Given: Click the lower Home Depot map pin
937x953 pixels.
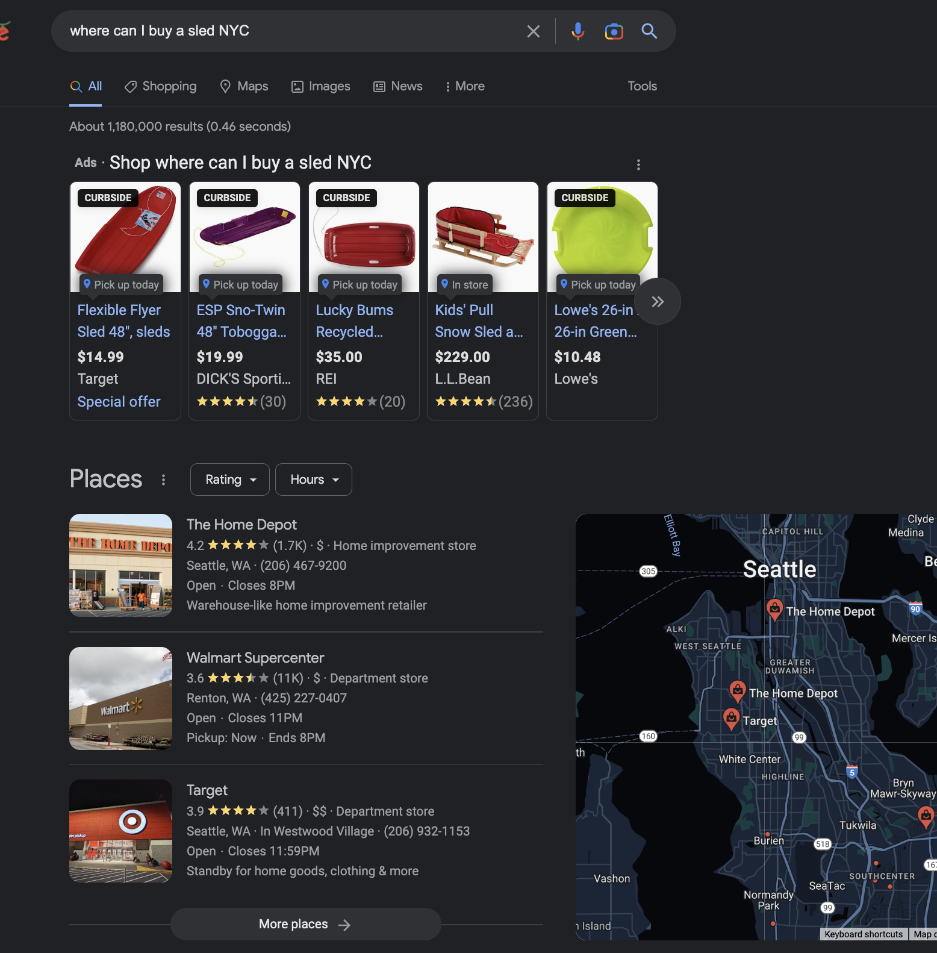Looking at the screenshot, I should click(738, 691).
